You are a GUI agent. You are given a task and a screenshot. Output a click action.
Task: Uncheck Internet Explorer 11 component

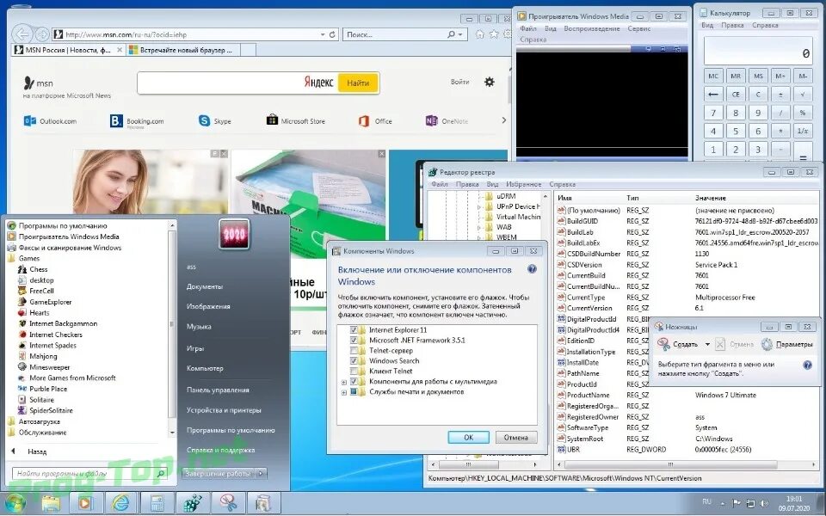point(354,330)
